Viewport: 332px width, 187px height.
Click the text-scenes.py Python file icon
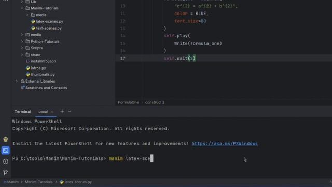coord(33,28)
